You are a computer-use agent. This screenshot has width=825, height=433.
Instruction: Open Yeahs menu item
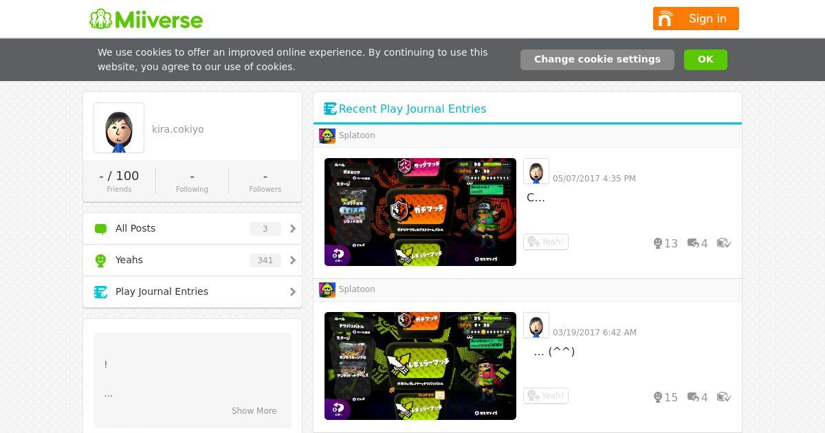point(192,260)
